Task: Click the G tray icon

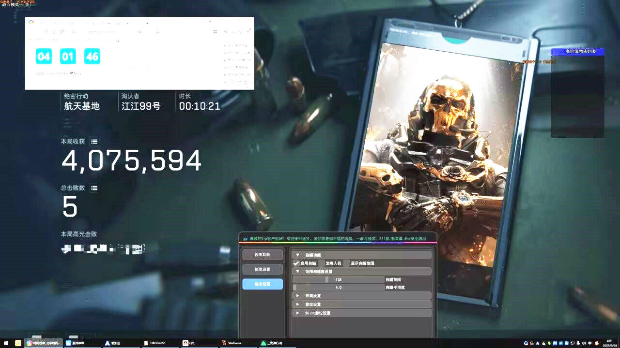Action: click(532, 343)
